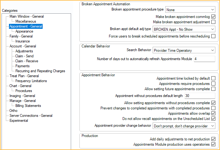This screenshot has width=220, height=150.
Task: Toggle Appointments allow overlap checkbox
Action: [213, 113]
